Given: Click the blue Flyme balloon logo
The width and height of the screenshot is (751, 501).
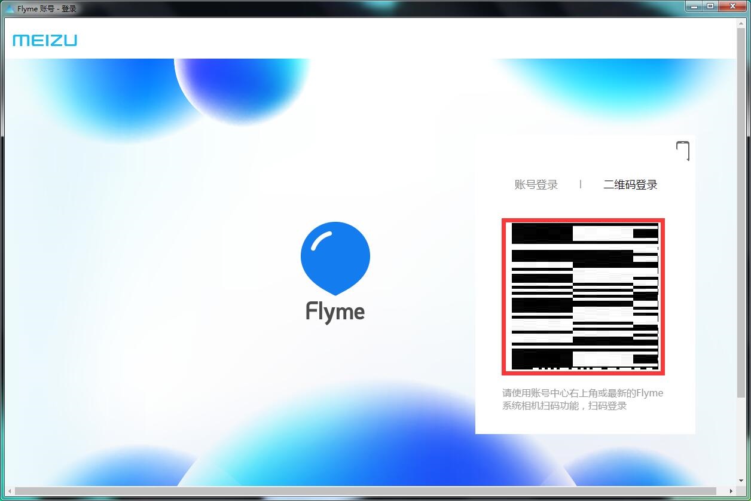Looking at the screenshot, I should tap(335, 258).
